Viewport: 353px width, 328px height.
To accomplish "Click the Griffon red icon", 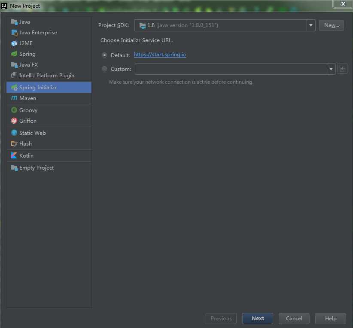I will [x=14, y=121].
